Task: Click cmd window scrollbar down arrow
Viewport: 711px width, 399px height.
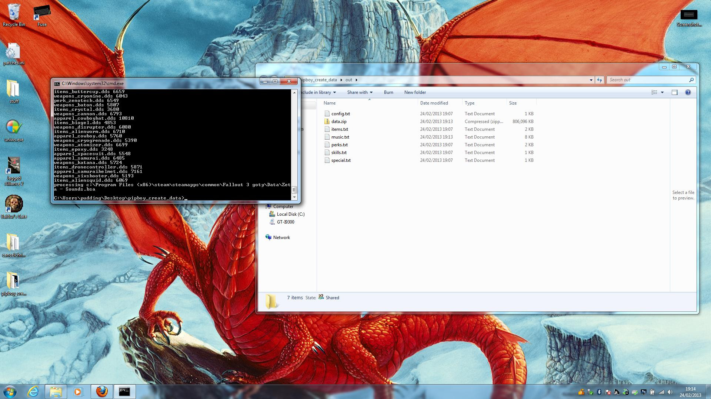Action: pyautogui.click(x=294, y=198)
